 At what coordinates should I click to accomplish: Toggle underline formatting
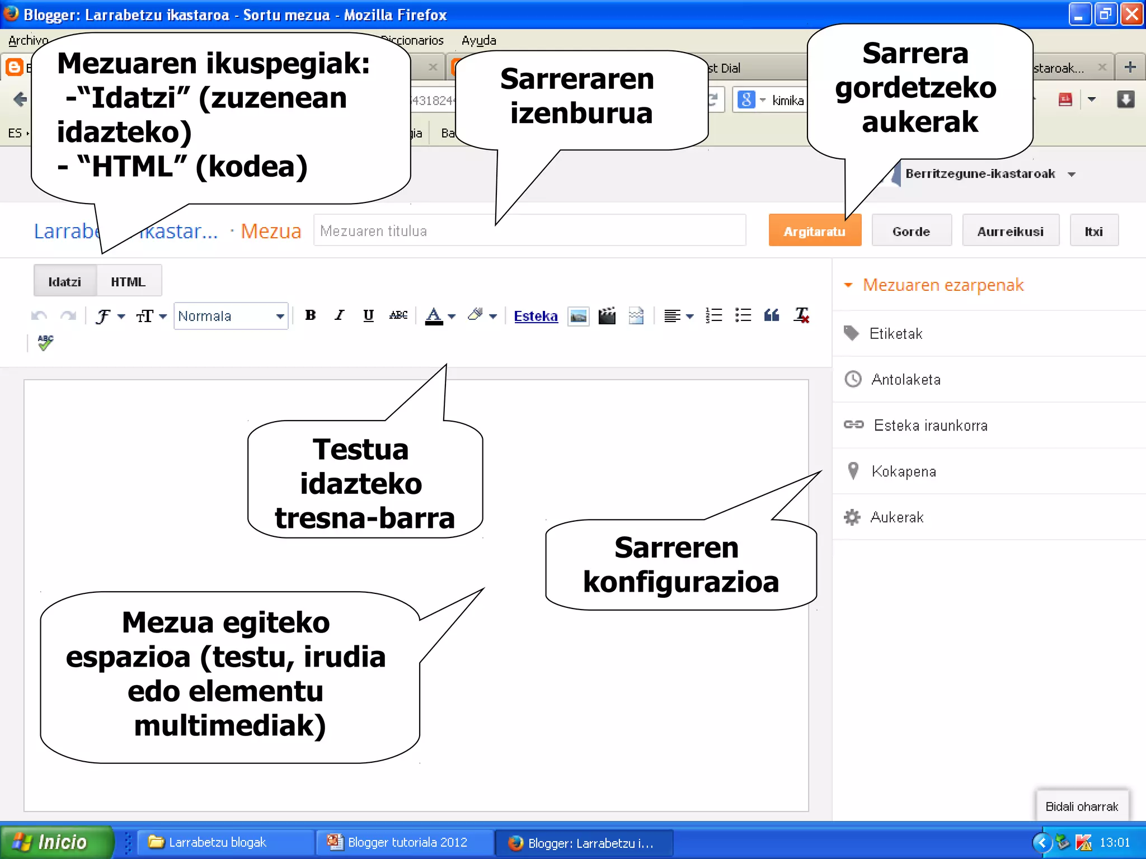(368, 315)
